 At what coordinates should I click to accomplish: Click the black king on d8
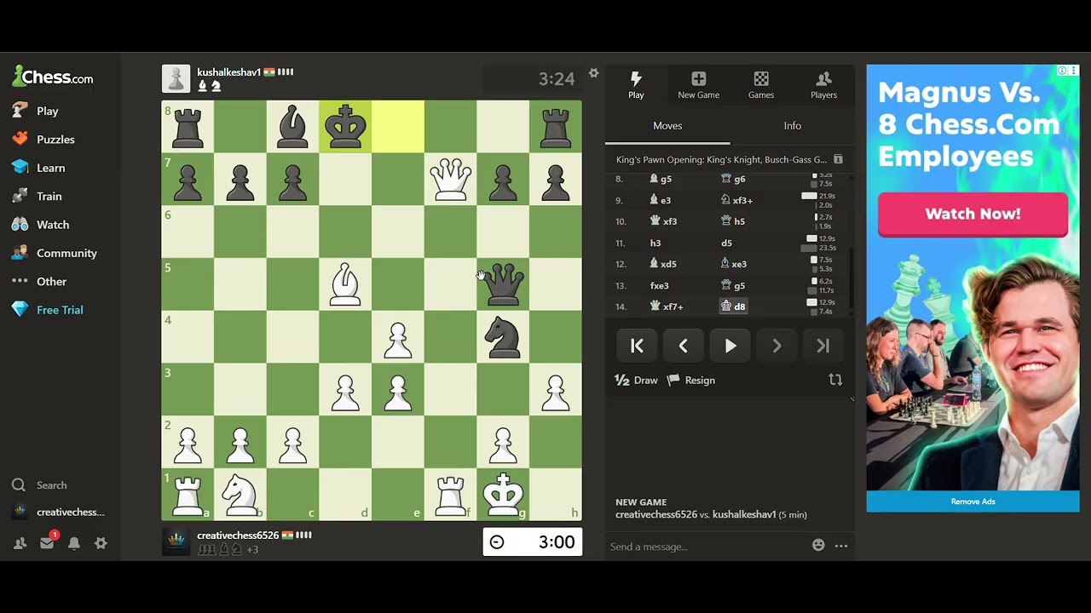(x=345, y=127)
